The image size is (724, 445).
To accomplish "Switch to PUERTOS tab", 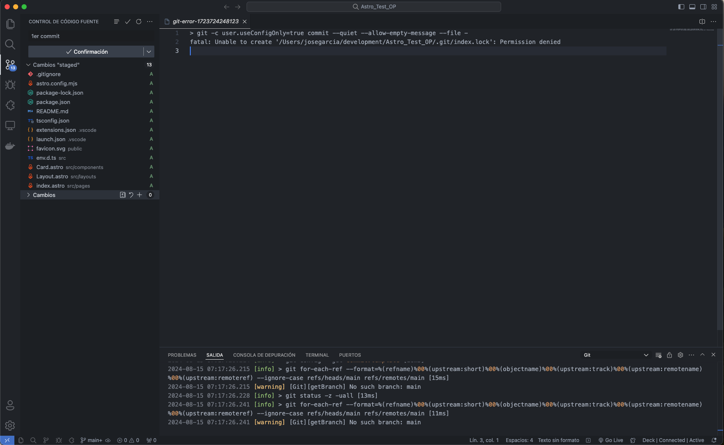I will coord(350,355).
